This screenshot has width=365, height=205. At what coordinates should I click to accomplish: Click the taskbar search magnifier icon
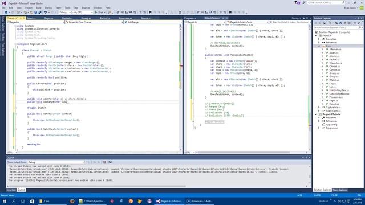pos(14,201)
